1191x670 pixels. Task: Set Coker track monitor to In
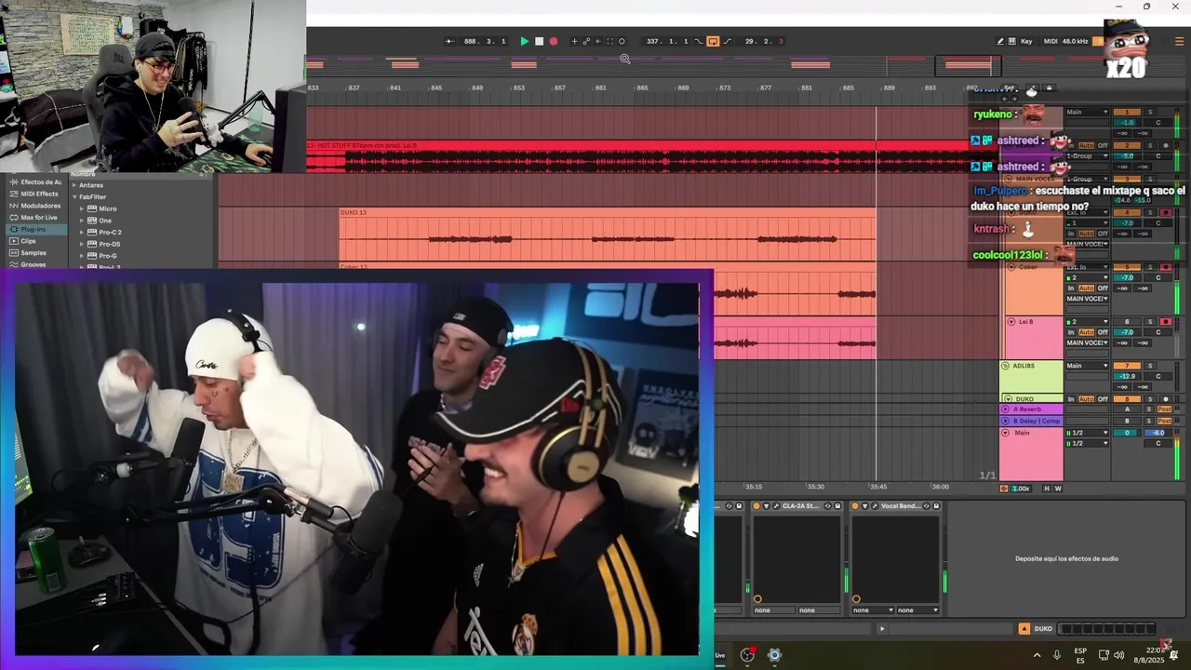(x=1071, y=288)
